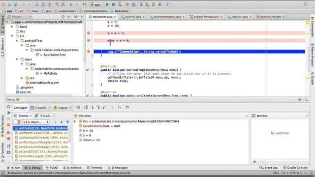
Task: Toggle the 1: Project tool window strip
Action: point(2,25)
